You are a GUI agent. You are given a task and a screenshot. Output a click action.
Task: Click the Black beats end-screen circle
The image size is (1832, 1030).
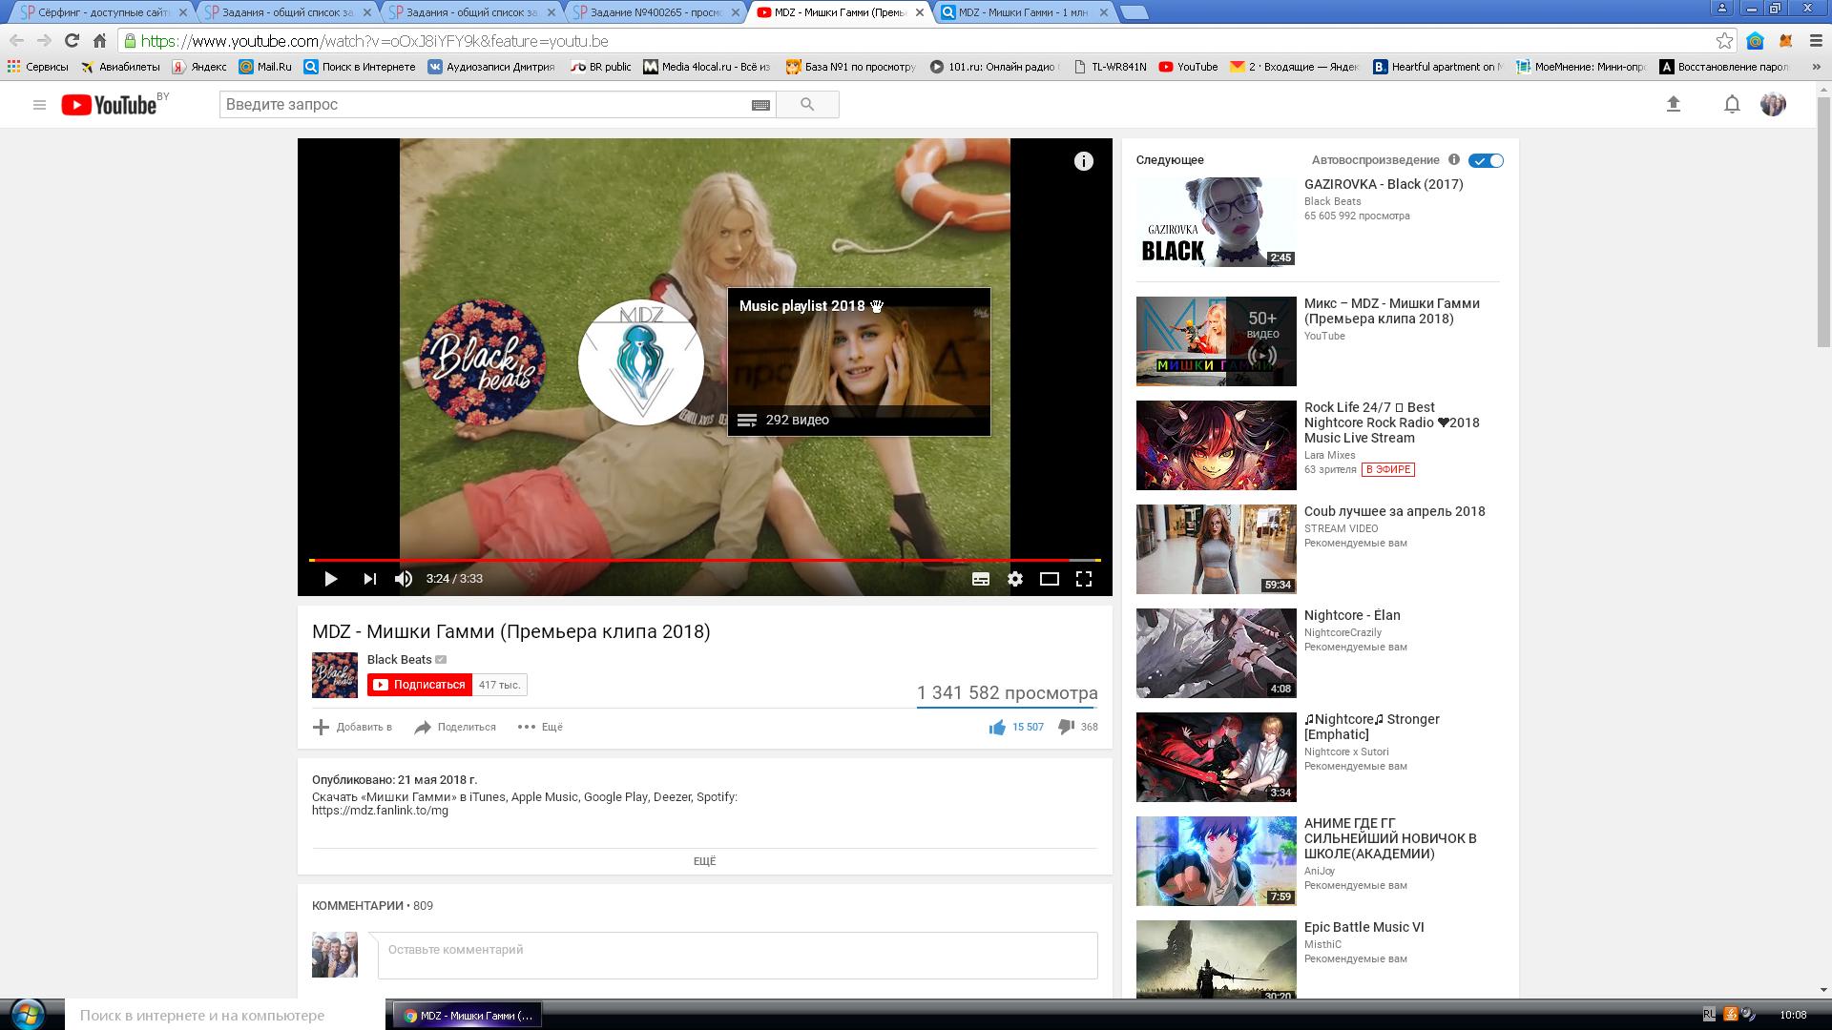pyautogui.click(x=483, y=361)
